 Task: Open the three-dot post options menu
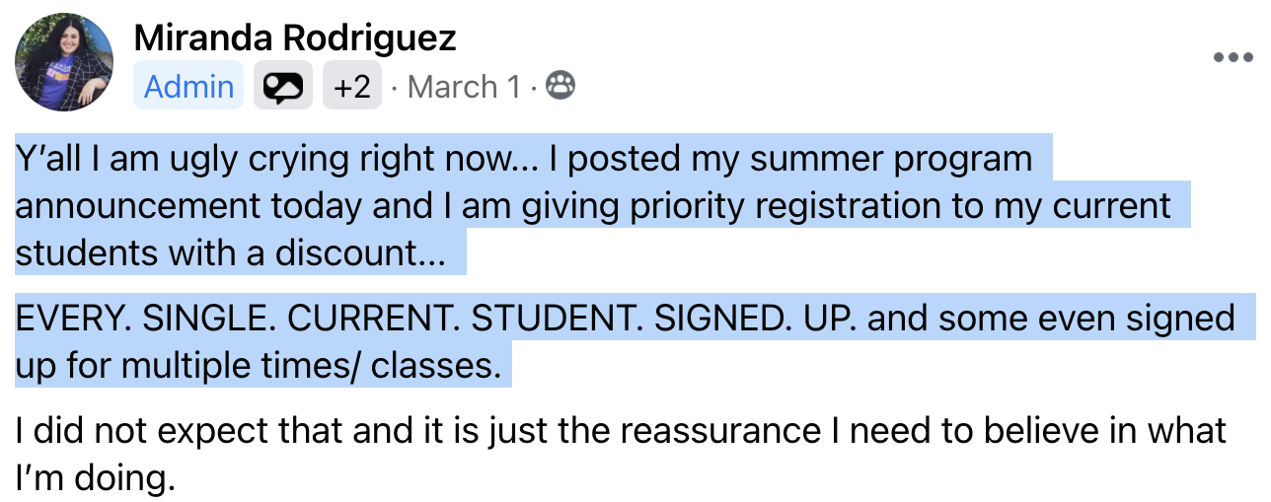tap(1232, 57)
